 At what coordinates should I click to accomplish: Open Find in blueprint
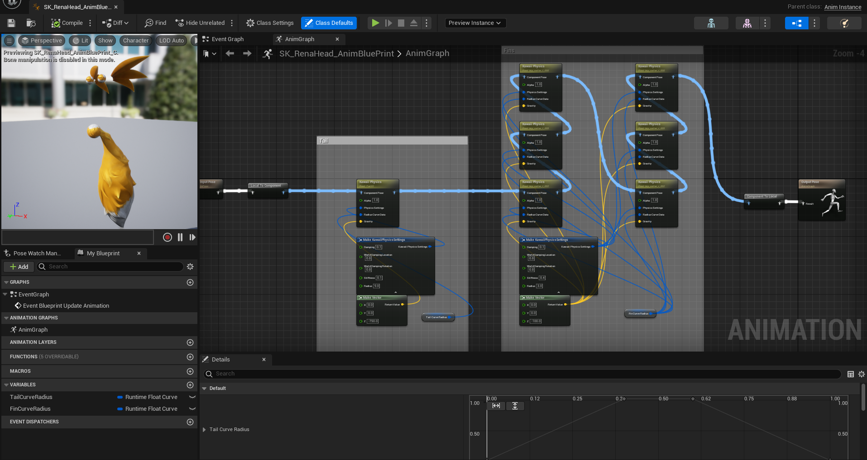[x=155, y=23]
